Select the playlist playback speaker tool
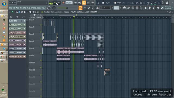This screenshot has width=174, height=98. point(38,12)
